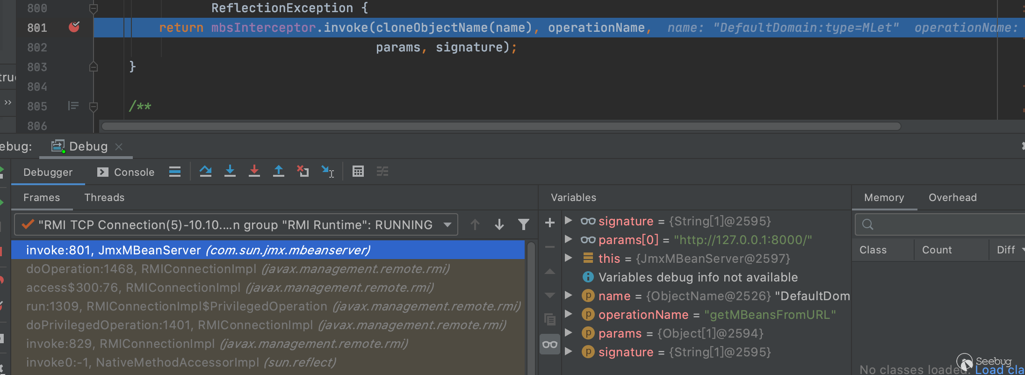Click the Run to Cursor icon

[327, 172]
